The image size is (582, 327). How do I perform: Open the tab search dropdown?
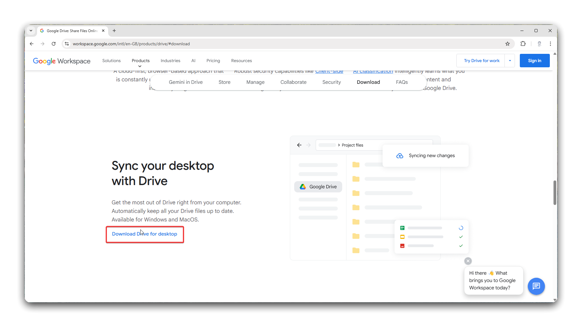[x=31, y=31]
